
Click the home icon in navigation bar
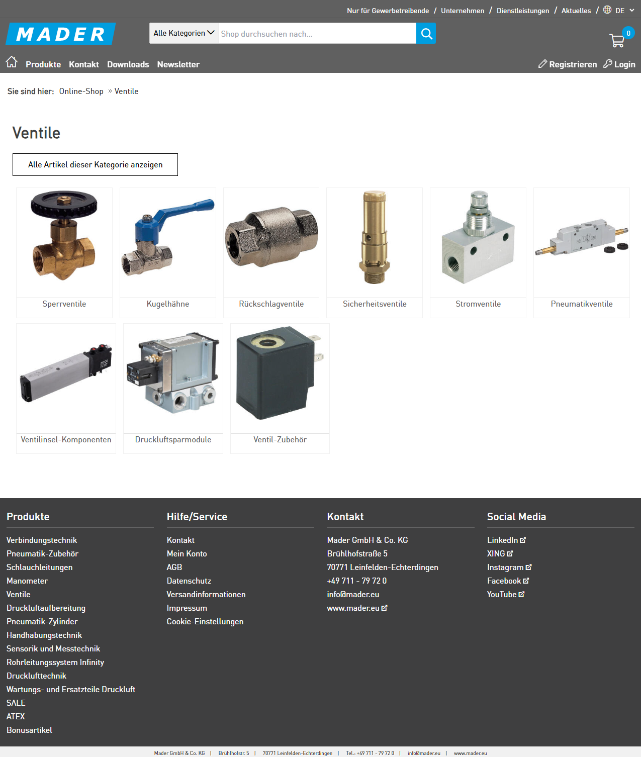point(12,62)
